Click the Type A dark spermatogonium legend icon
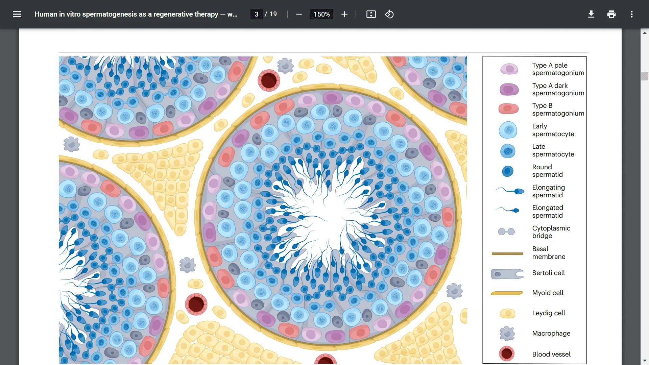Viewport: 649px width, 365px height. [509, 90]
